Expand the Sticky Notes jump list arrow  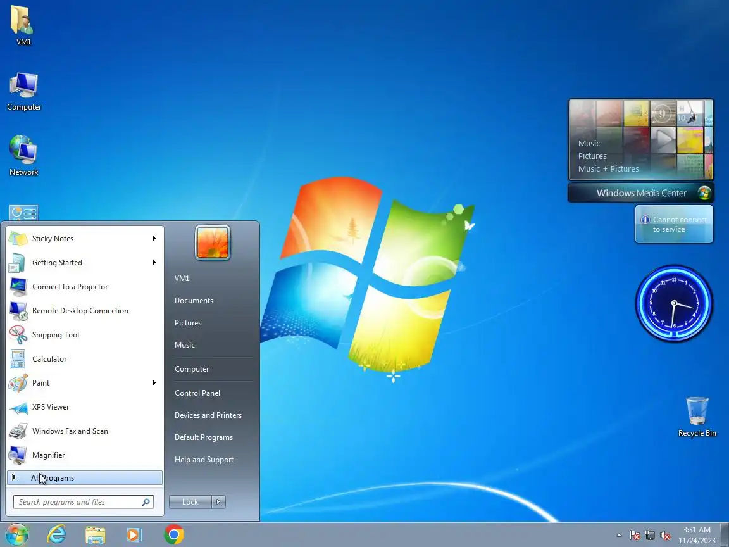click(154, 239)
